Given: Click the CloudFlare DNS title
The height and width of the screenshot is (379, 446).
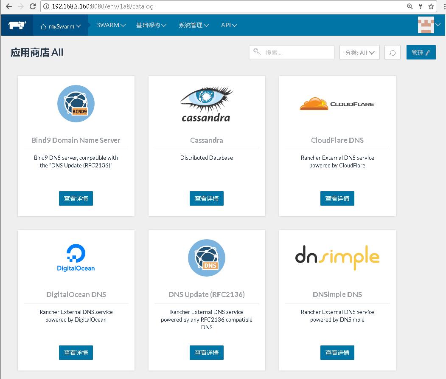Looking at the screenshot, I should pos(337,140).
